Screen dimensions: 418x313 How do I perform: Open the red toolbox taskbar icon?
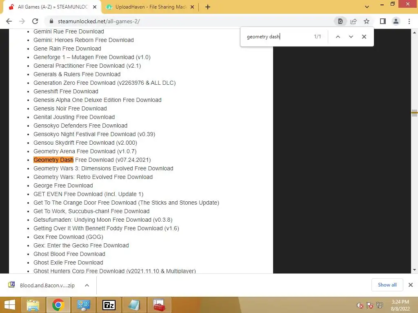pos(159,305)
